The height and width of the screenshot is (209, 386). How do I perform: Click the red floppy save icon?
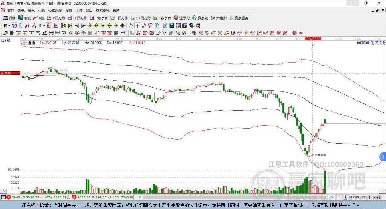click(185, 26)
